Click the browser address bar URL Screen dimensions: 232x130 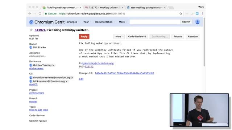pyautogui.click(x=92, y=14)
